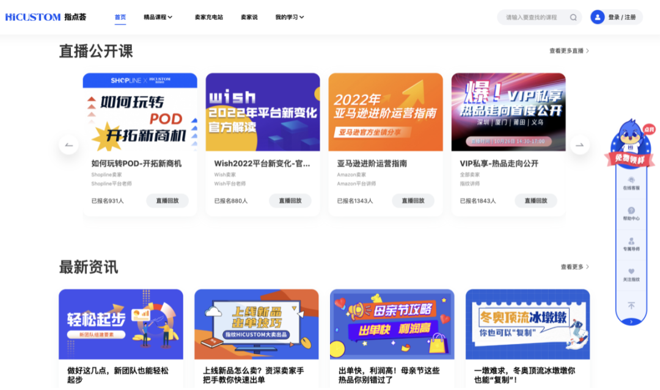Click article 上线新品怎么卖？资深卖家手把手教你快速出单
Viewport: 660px width, 390px height.
tap(254, 375)
